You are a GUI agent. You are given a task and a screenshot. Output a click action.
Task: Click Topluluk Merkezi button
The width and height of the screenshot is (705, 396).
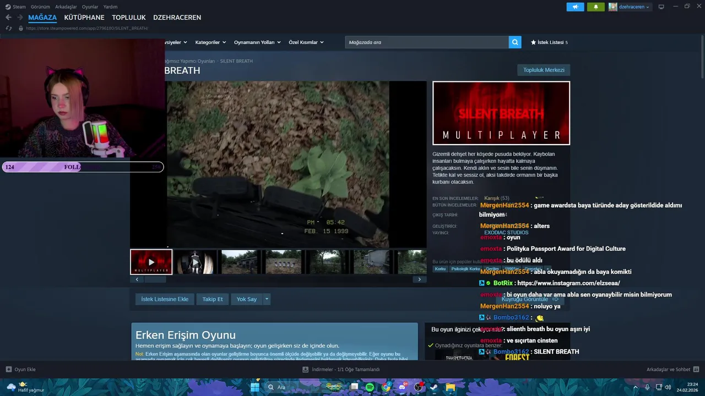[544, 70]
